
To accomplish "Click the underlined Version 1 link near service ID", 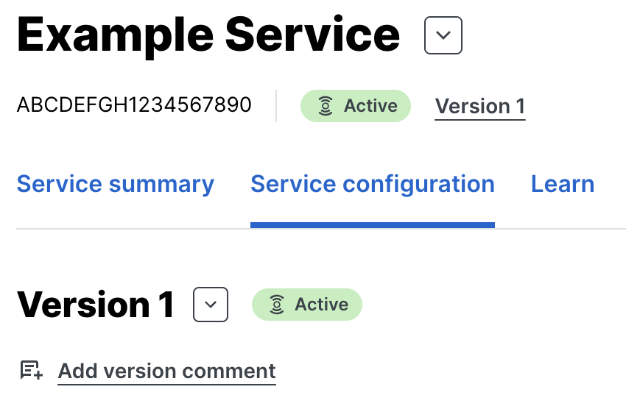I will tap(480, 107).
